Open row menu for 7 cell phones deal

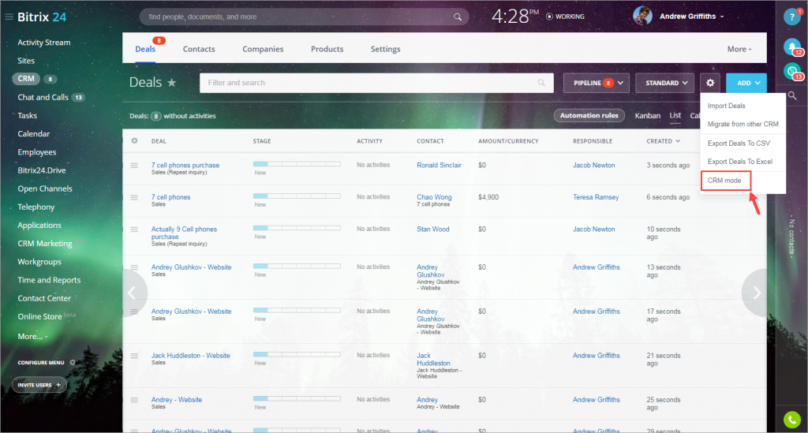[134, 197]
